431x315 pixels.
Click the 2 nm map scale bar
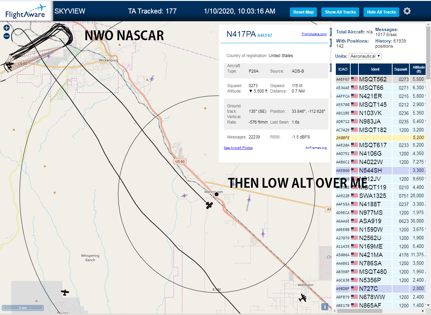click(23, 308)
